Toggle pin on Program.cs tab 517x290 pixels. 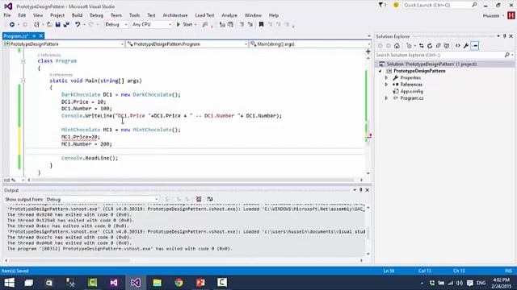click(x=34, y=35)
